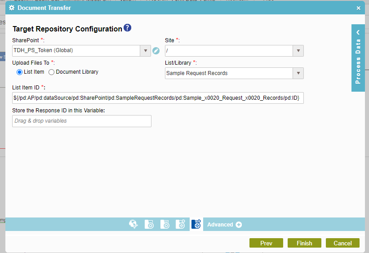
Task: Select the Document Library radio button
Action: click(52, 72)
